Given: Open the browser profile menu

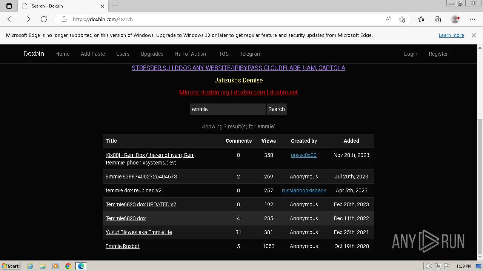Looking at the screenshot, I should point(455,19).
